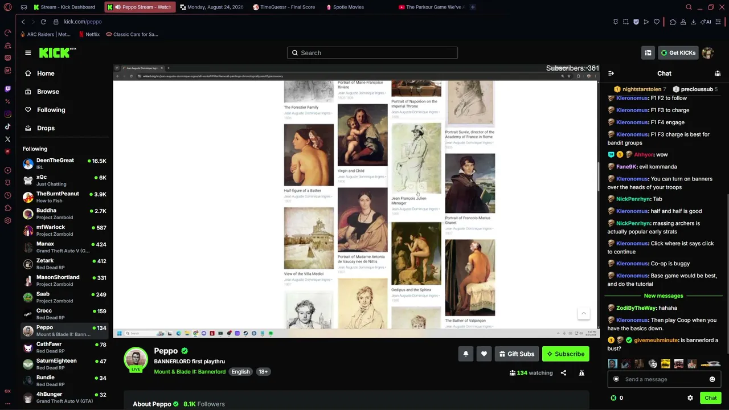Open MasonShortland channel in Following list
This screenshot has height=410, width=729.
65,280
